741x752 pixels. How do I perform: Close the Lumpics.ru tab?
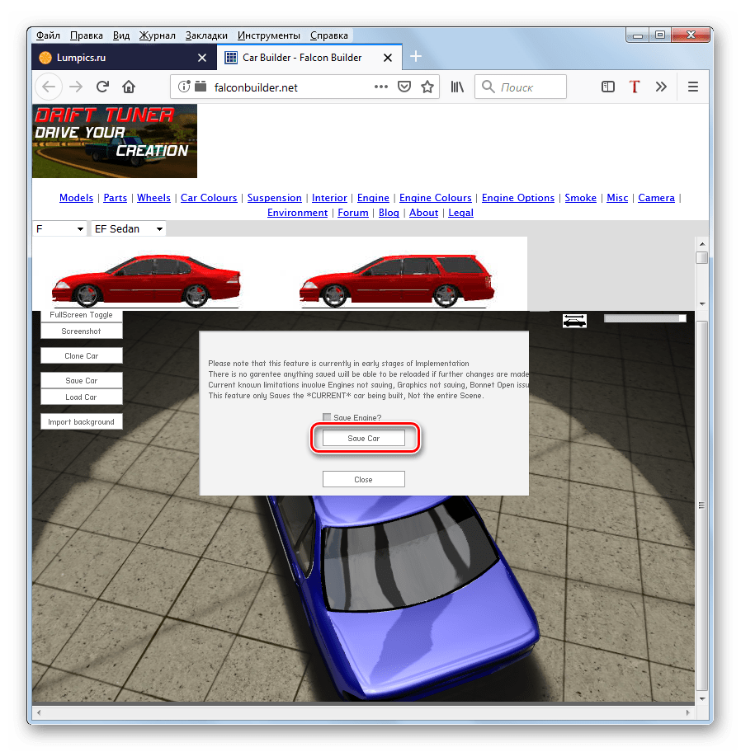pos(202,58)
